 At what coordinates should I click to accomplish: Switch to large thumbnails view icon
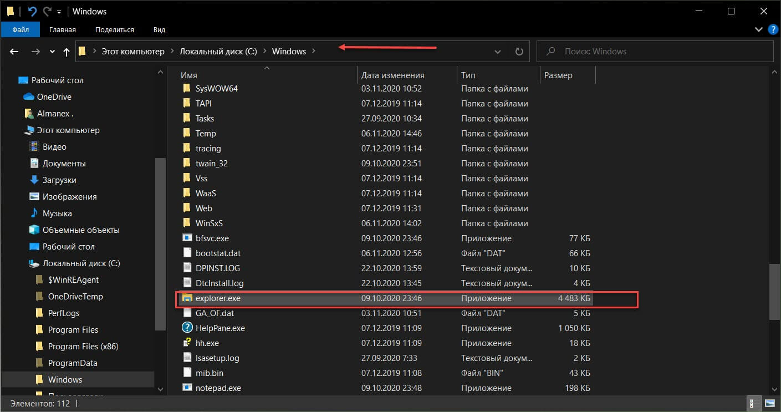click(x=770, y=403)
